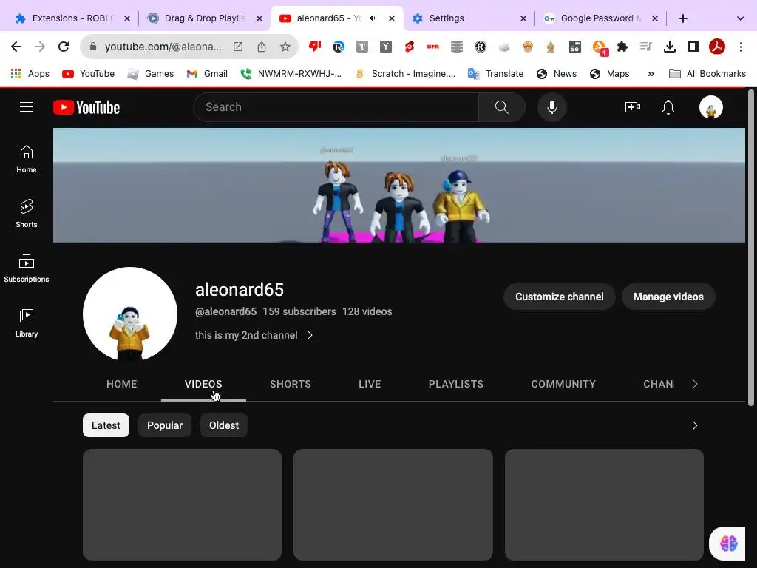757x568 pixels.
Task: Click the database stack extension icon
Action: coord(457,47)
